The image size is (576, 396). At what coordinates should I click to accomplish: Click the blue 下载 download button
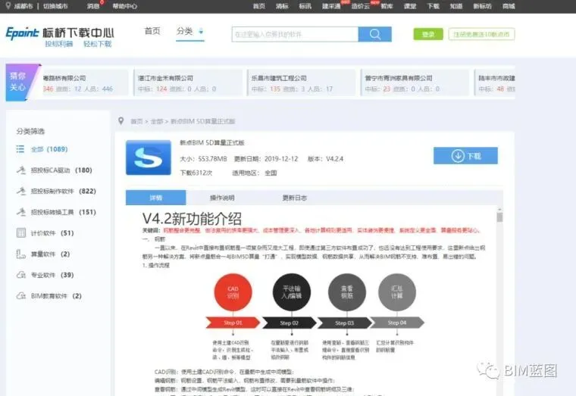click(465, 156)
